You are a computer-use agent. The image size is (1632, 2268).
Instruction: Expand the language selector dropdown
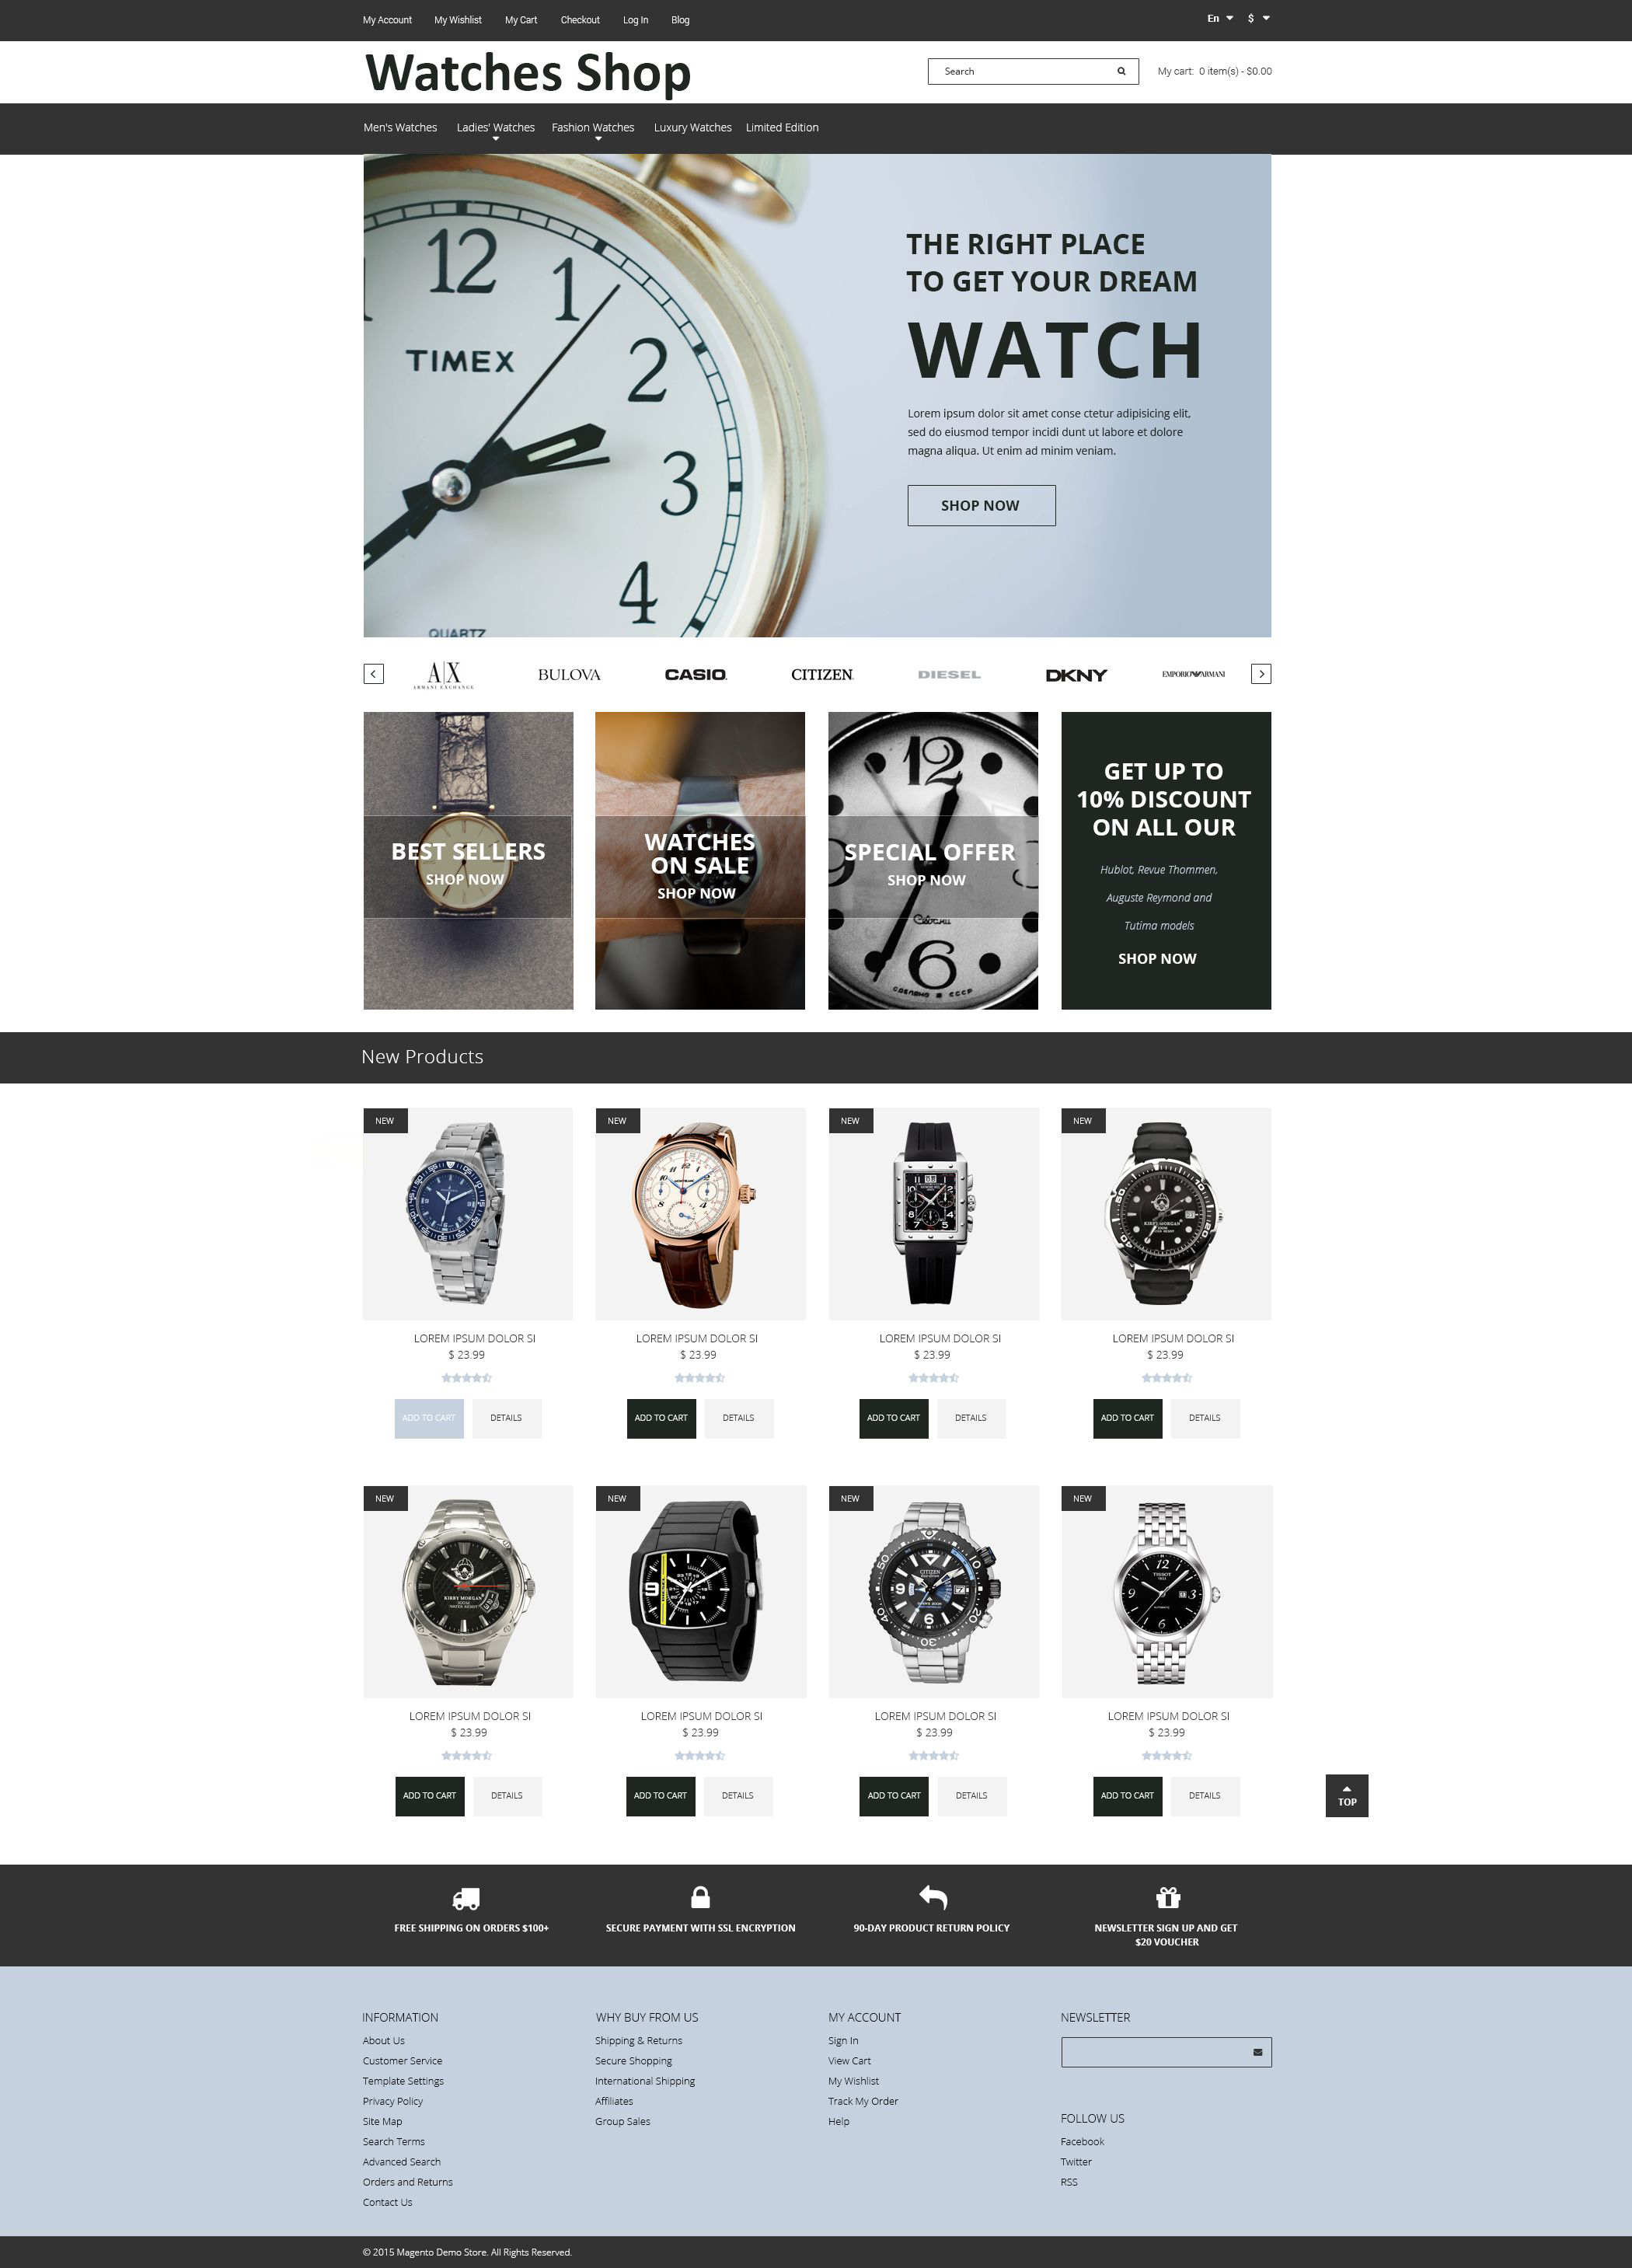(1220, 19)
